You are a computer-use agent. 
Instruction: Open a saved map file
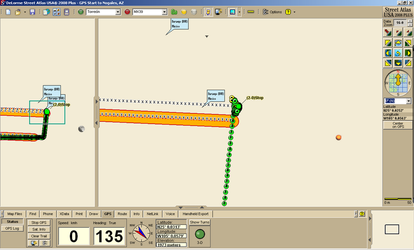tap(17, 12)
